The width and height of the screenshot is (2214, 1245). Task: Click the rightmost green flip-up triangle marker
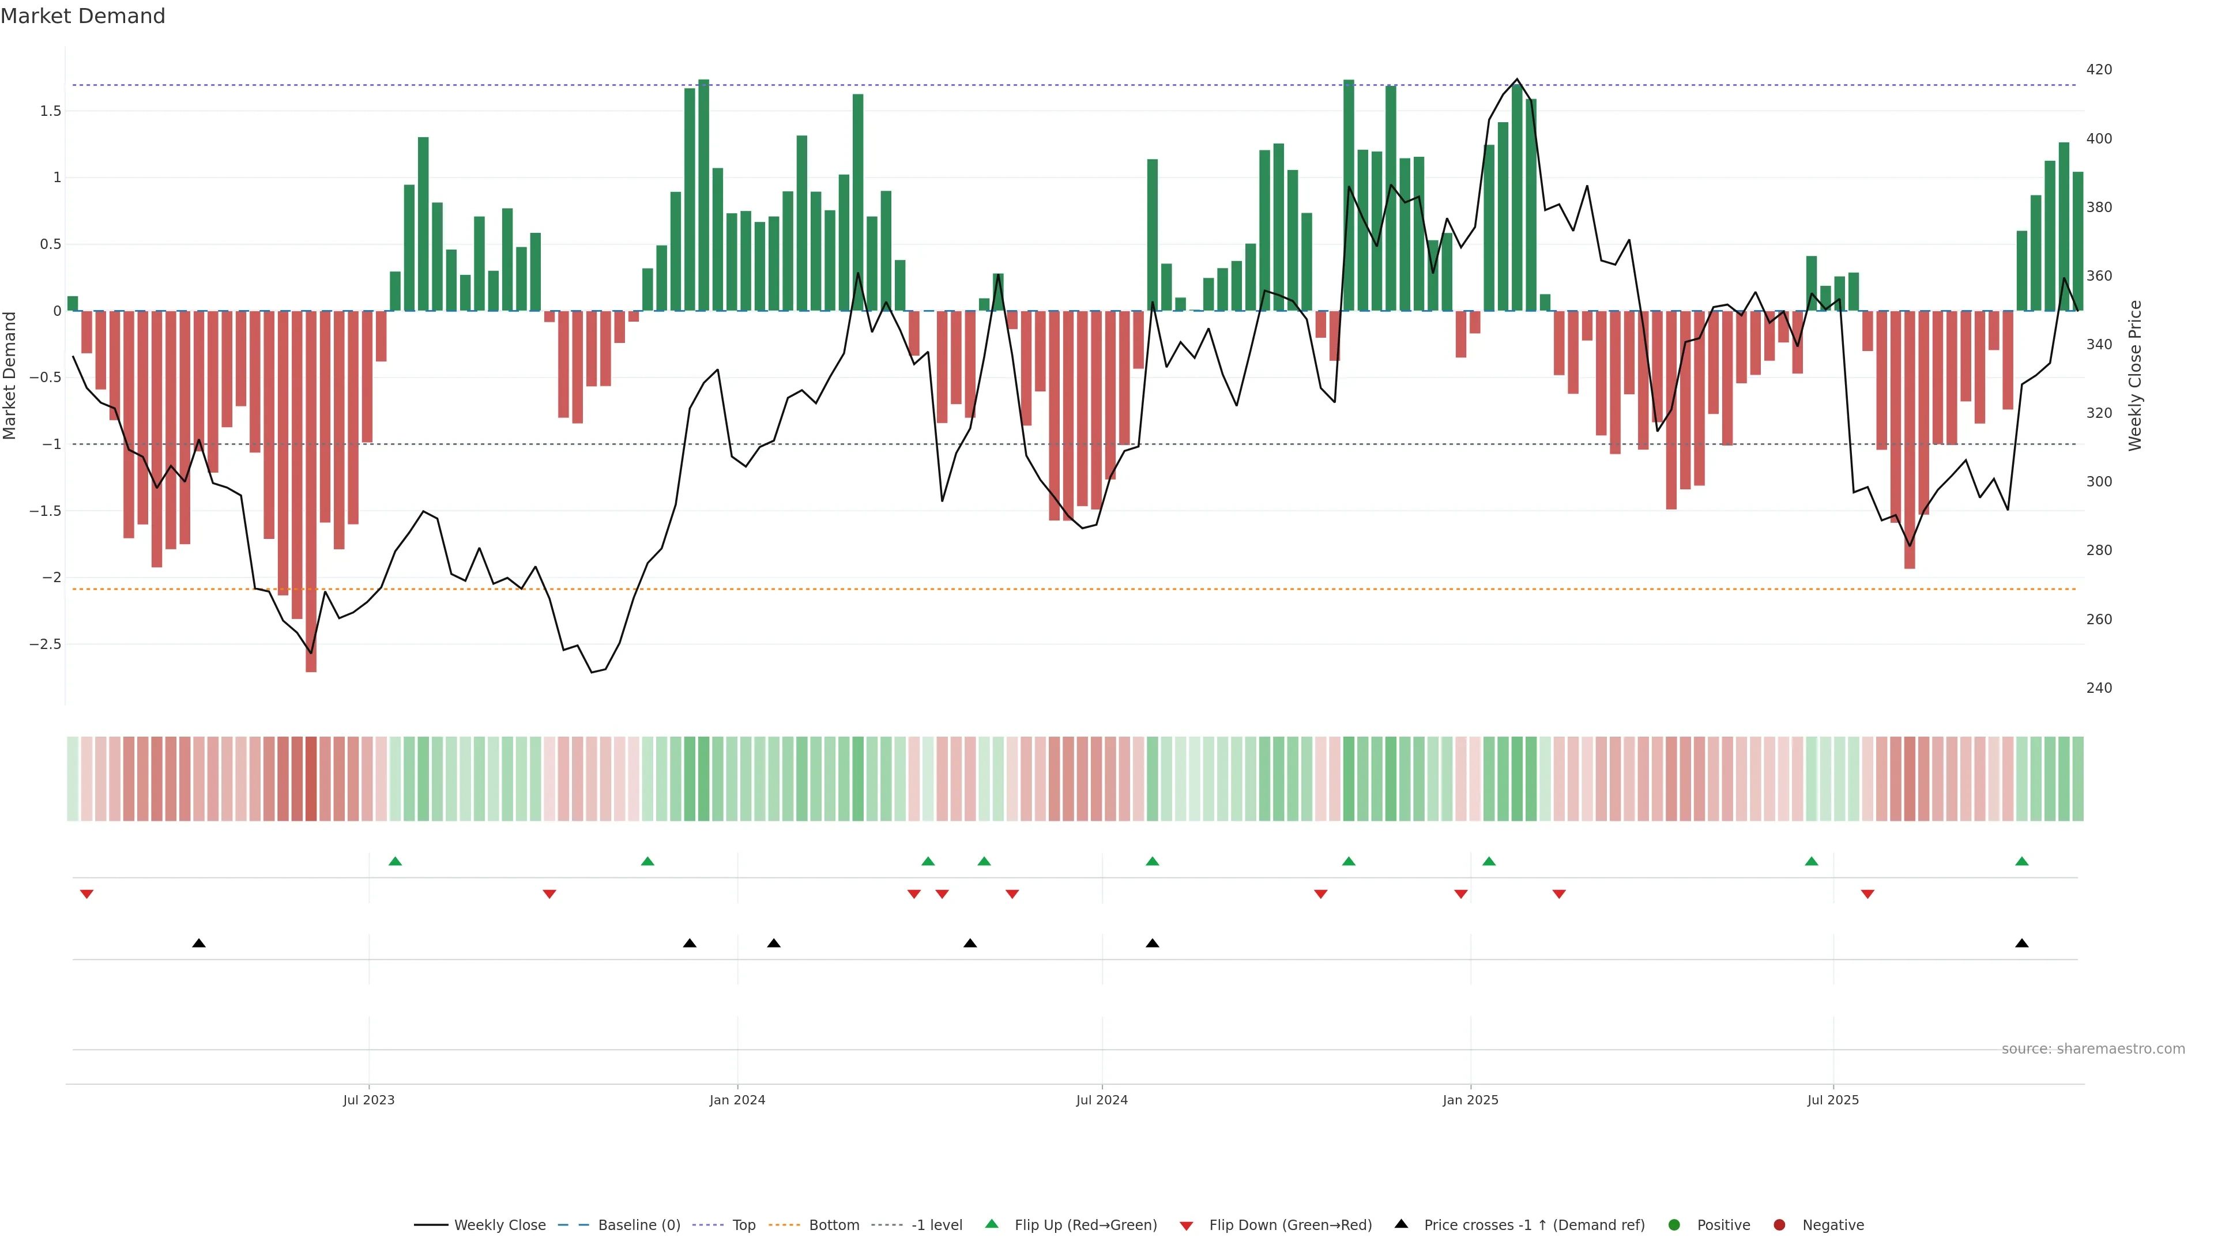click(x=2021, y=861)
